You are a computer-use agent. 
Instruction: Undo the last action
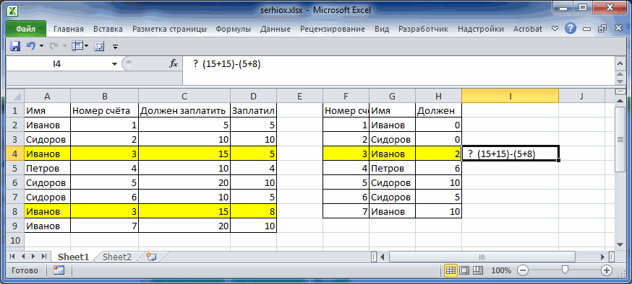(x=31, y=46)
